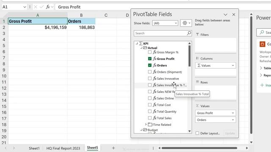Uncheck the Orders field checkbox
Viewport: 271px width, 152px height.
coord(149,65)
